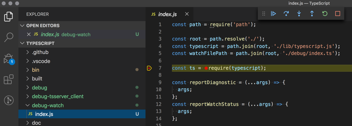Click Continue in debug toolbar
Screen dimensions: 352x126
click(273, 14)
